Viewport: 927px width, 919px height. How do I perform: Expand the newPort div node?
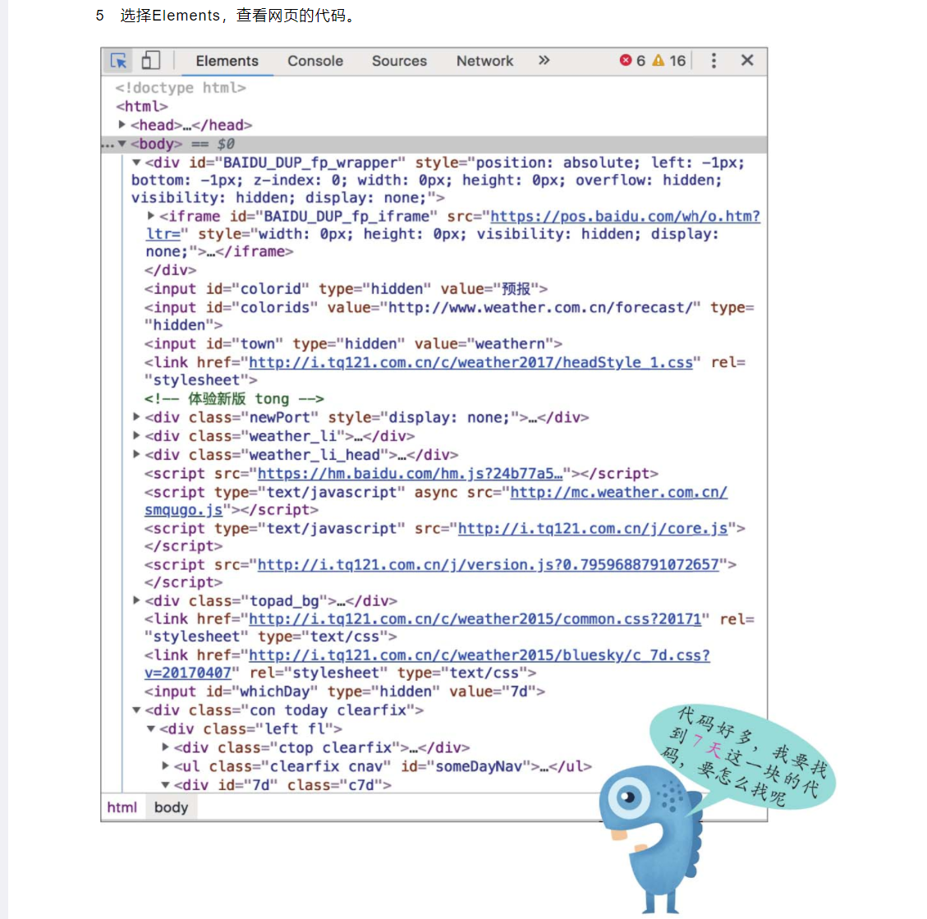click(136, 417)
